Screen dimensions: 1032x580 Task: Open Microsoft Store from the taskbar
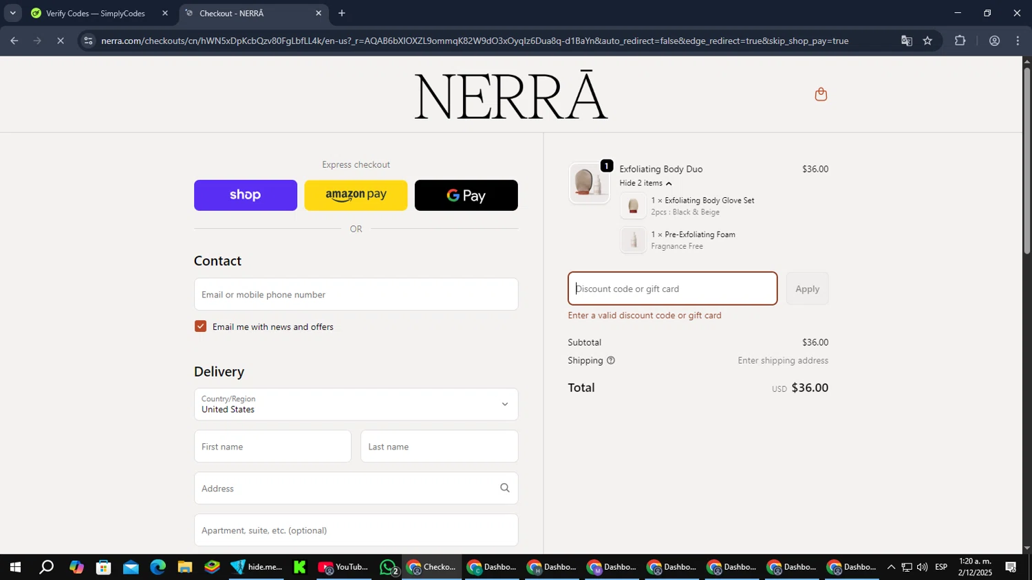104,567
